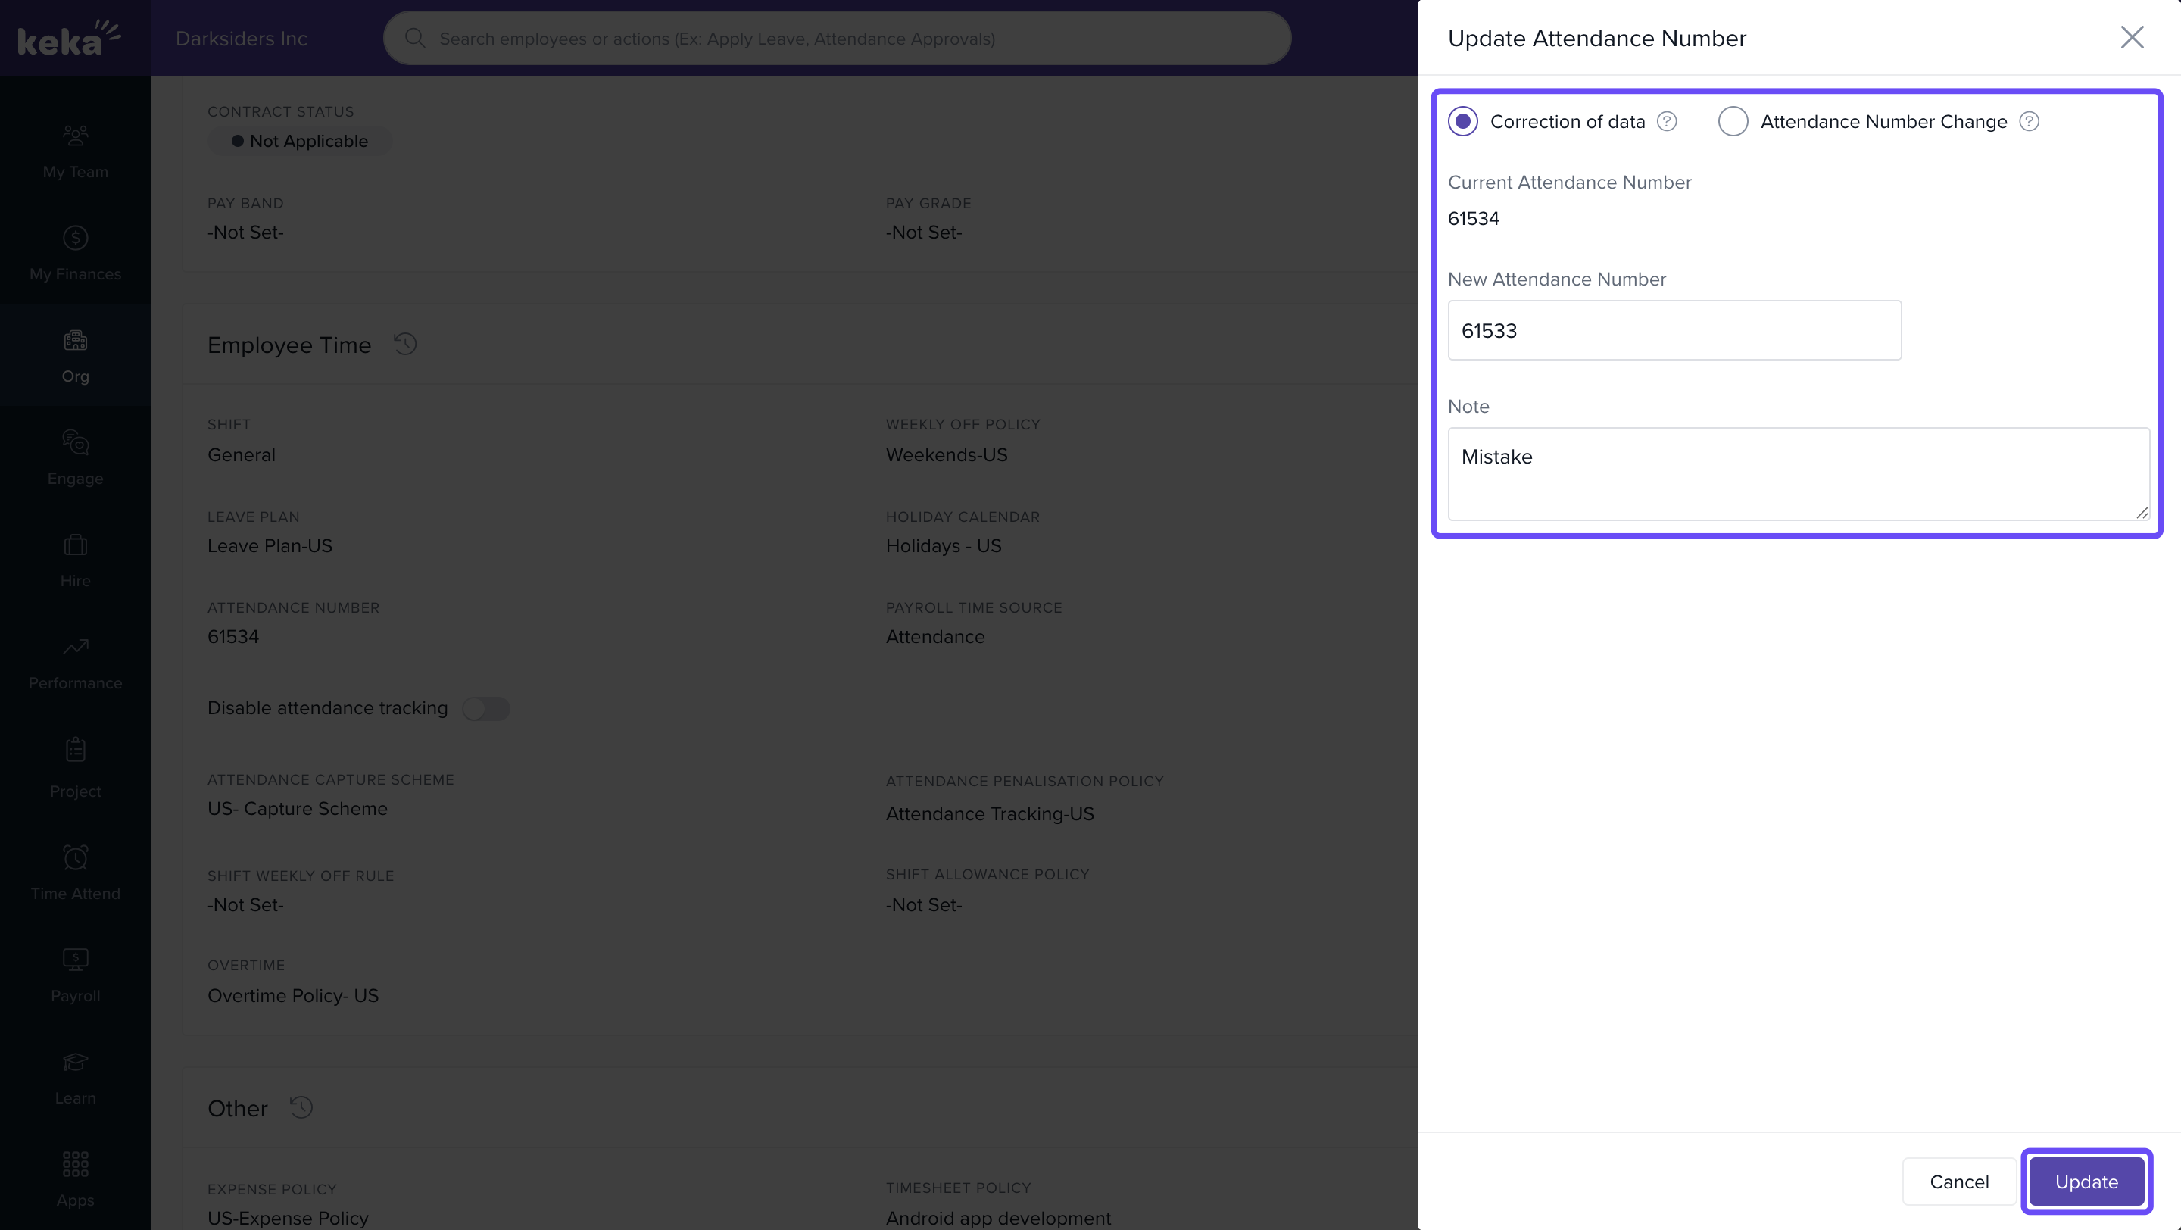Open the Hire module
Screen dimensions: 2181x1230
tap(76, 560)
